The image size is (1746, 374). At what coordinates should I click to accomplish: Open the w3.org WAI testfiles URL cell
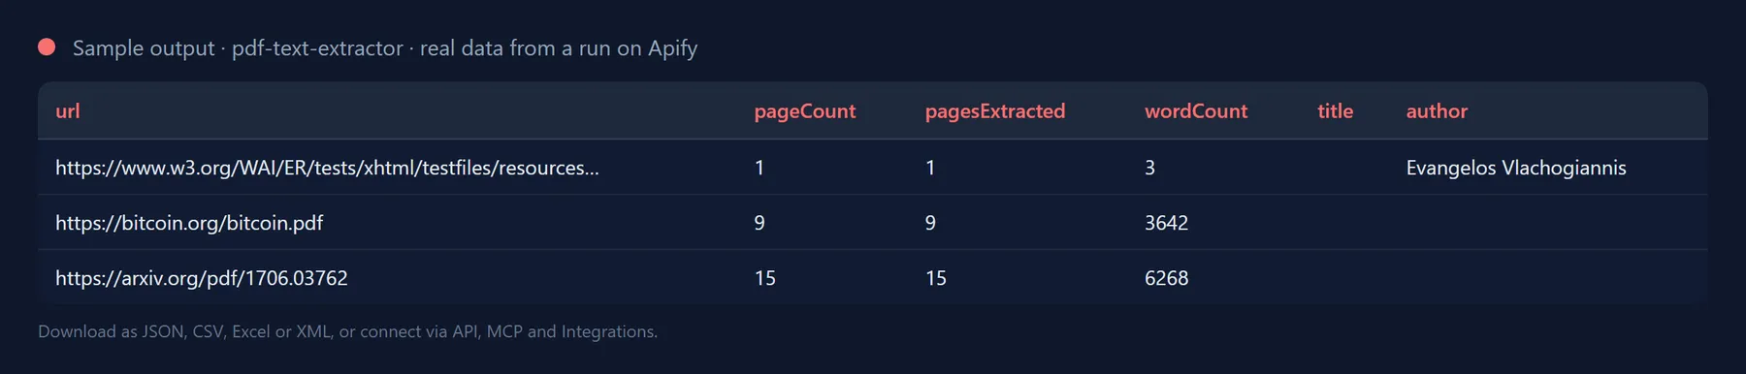pos(327,168)
